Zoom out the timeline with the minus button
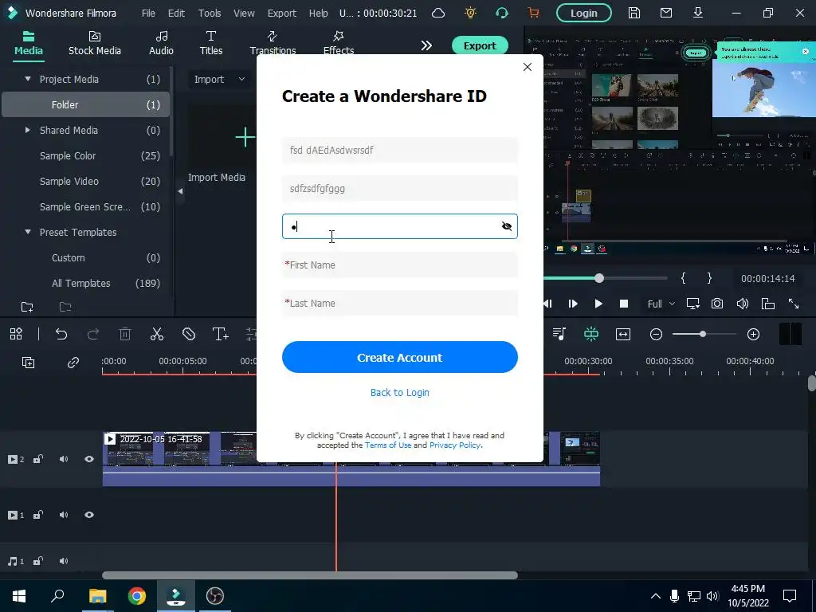816x612 pixels. pos(656,334)
